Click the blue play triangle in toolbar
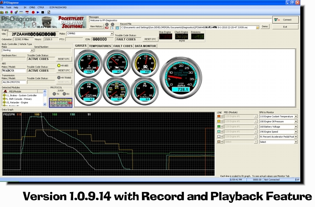 [x=38, y=12]
